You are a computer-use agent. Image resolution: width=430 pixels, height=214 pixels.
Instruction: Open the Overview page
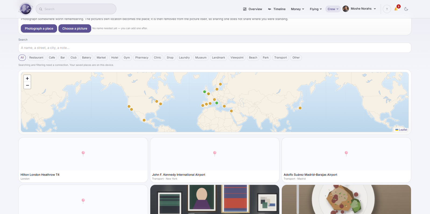tap(252, 9)
